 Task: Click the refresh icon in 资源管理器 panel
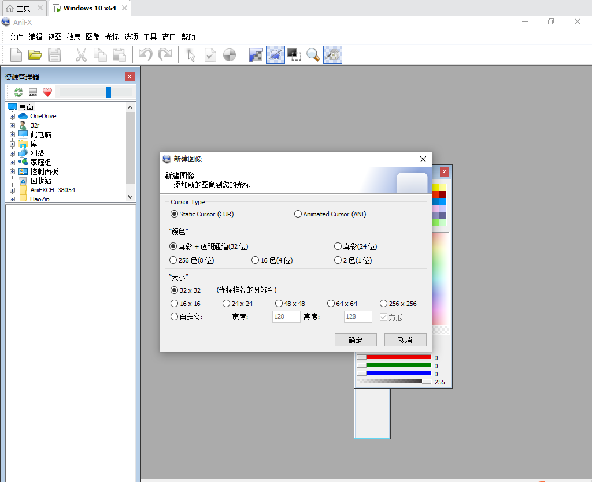click(x=18, y=92)
